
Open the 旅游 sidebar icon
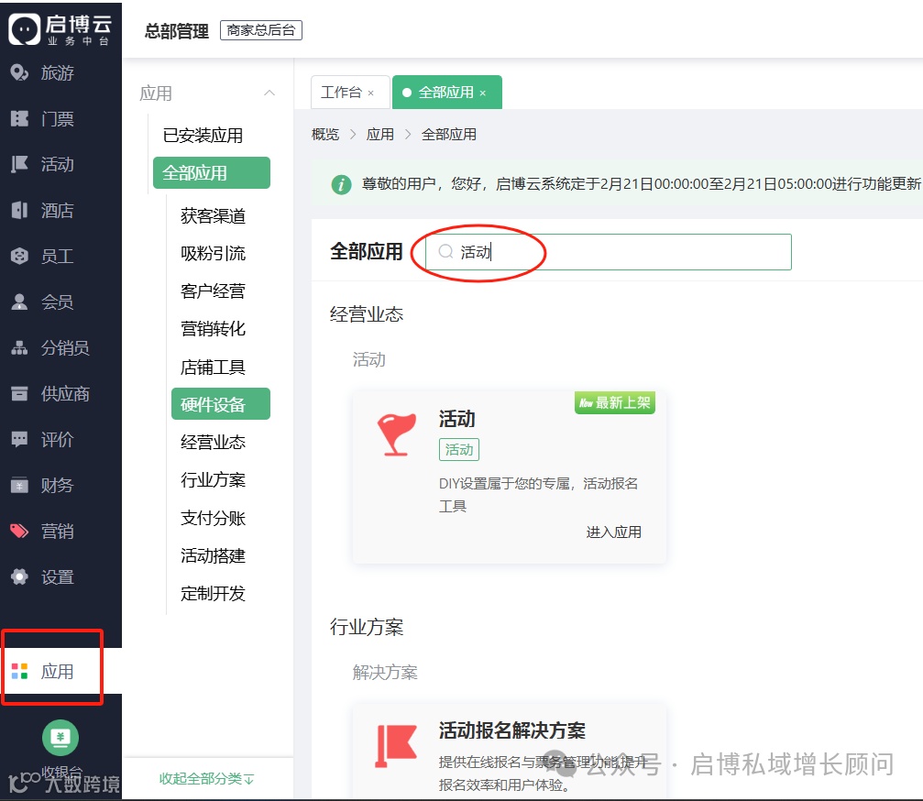click(19, 72)
